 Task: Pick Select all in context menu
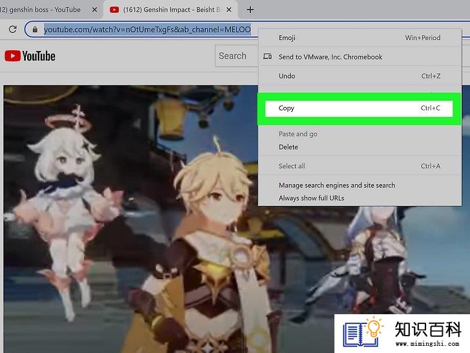coord(360,166)
